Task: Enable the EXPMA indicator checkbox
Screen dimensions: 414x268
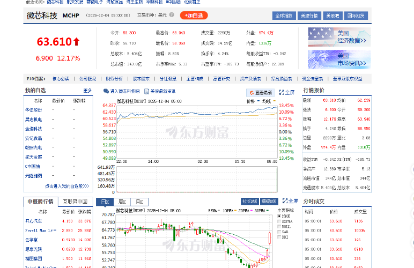Action: (279, 221)
